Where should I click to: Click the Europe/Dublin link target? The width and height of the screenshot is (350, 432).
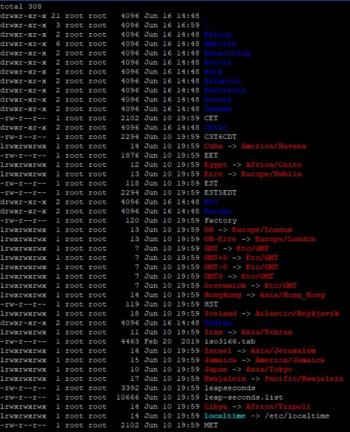pos(272,174)
